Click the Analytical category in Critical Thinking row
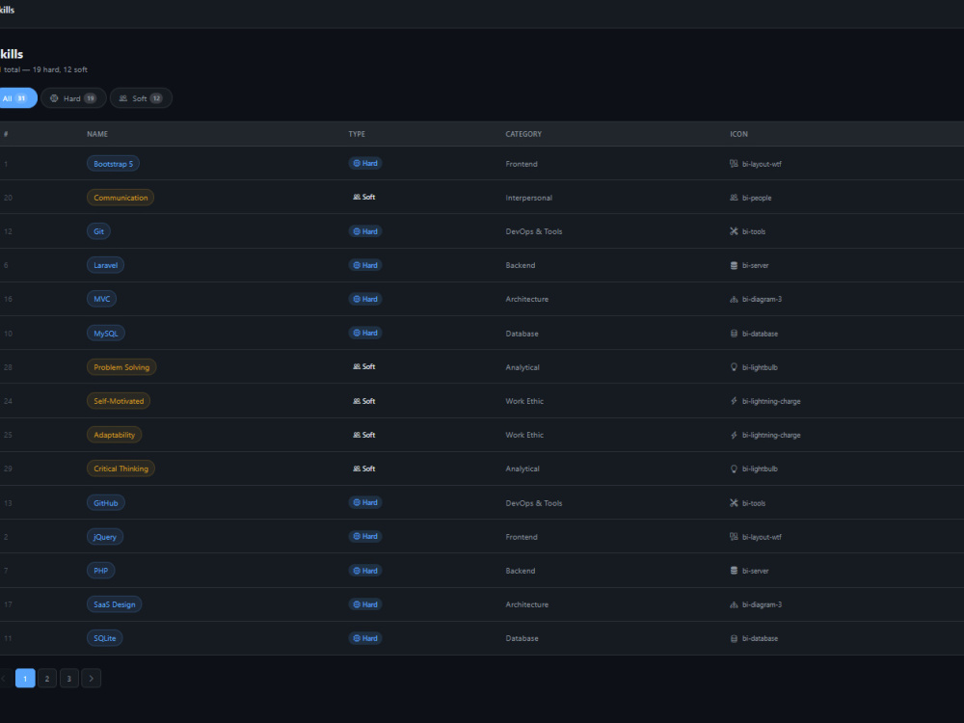The image size is (964, 723). click(522, 469)
